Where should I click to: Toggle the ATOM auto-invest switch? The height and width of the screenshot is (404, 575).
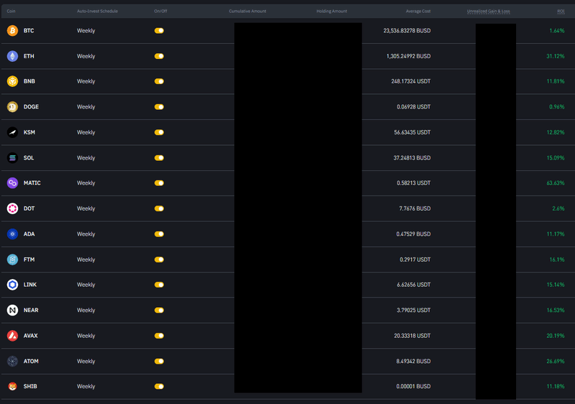coord(159,361)
